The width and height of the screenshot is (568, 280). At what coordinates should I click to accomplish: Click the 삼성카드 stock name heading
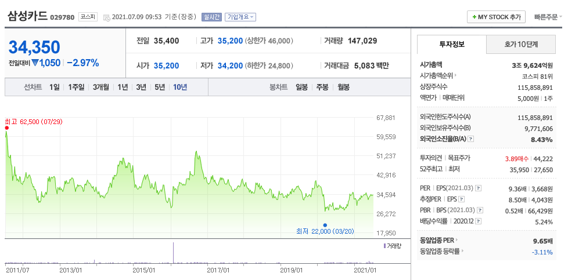point(27,16)
